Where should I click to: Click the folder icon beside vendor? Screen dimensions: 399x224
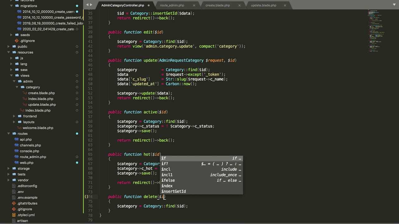(x=14, y=180)
